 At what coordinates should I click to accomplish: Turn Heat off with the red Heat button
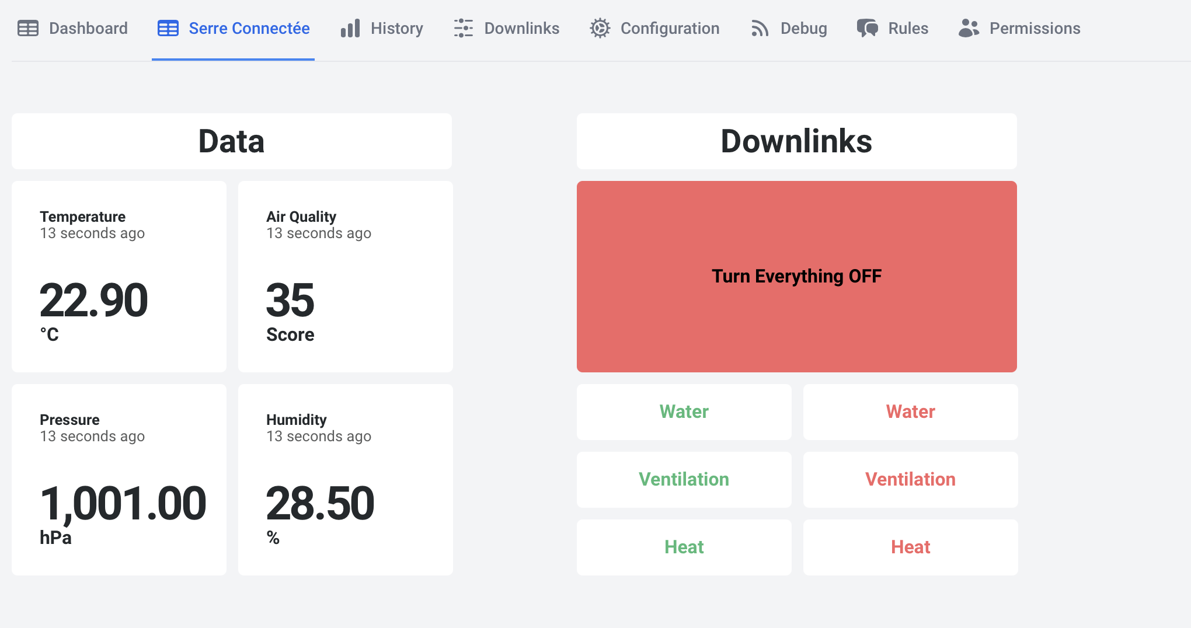pyautogui.click(x=910, y=547)
